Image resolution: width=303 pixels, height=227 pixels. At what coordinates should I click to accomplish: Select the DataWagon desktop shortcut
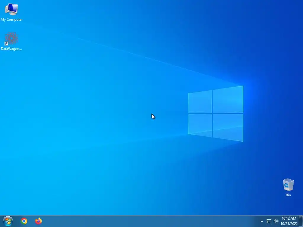[x=12, y=41]
